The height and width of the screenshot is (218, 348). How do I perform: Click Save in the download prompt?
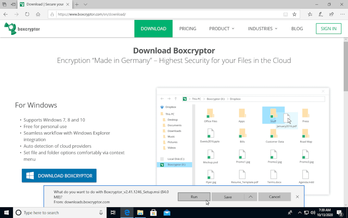pyautogui.click(x=228, y=197)
